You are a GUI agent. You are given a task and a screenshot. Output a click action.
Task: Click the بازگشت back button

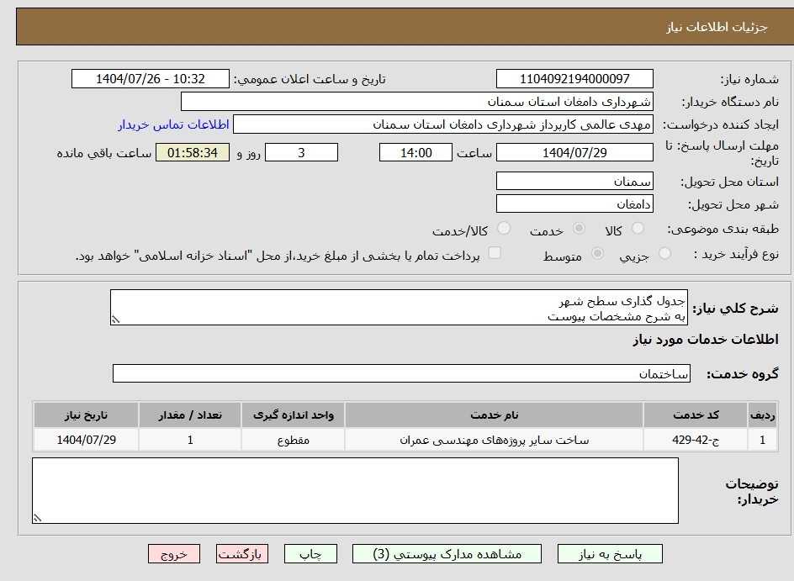coord(242,554)
